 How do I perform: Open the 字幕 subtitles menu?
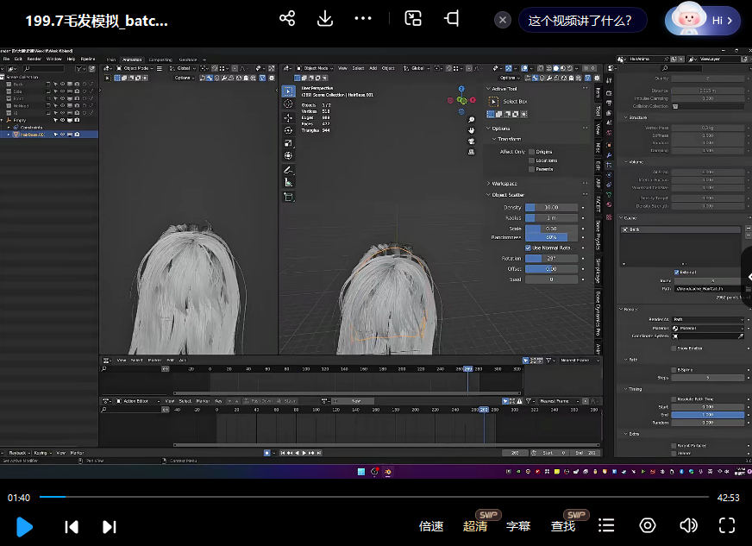518,526
